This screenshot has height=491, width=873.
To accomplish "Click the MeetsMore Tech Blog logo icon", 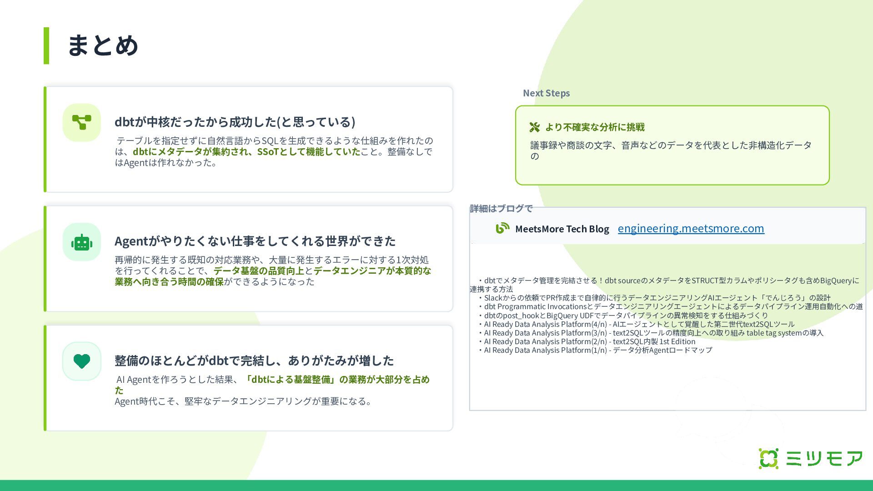I will click(502, 228).
